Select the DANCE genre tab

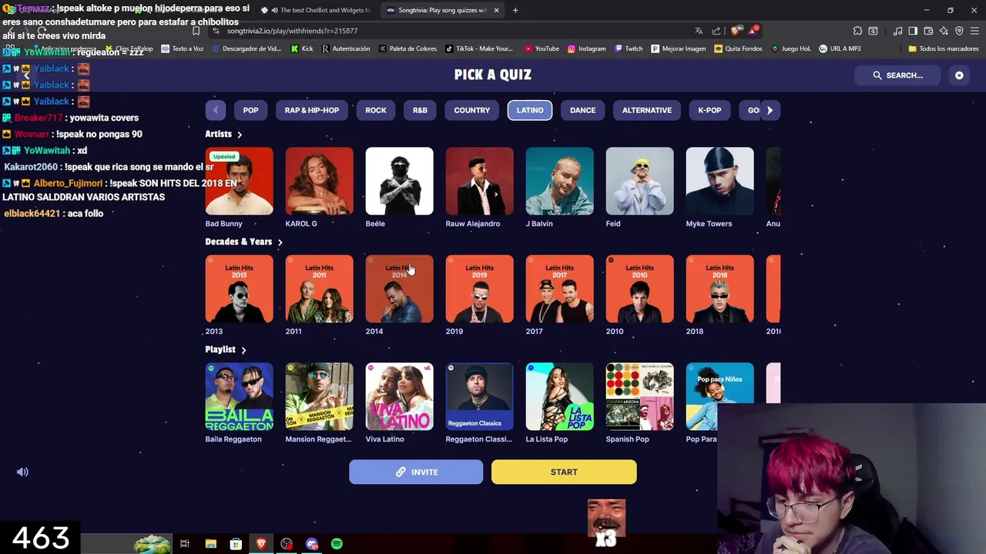[x=582, y=110]
